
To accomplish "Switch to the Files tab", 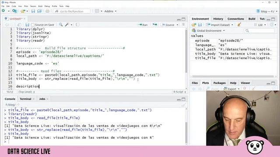I will [x=195, y=83].
